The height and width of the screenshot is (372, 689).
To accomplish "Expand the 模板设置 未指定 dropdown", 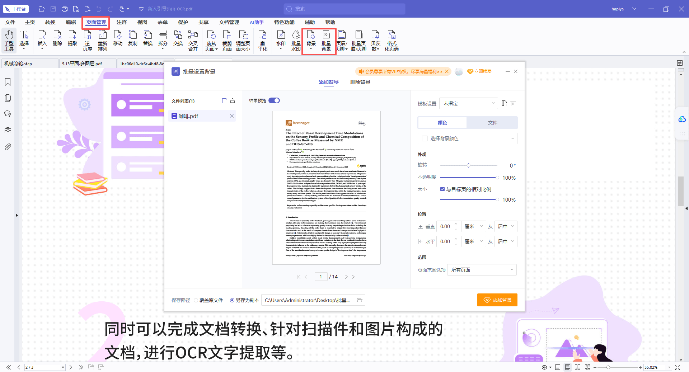I will pyautogui.click(x=468, y=103).
